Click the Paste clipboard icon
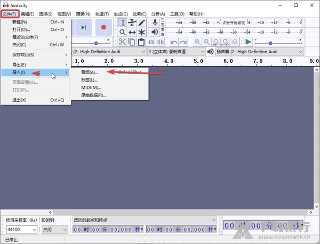 click(x=141, y=42)
